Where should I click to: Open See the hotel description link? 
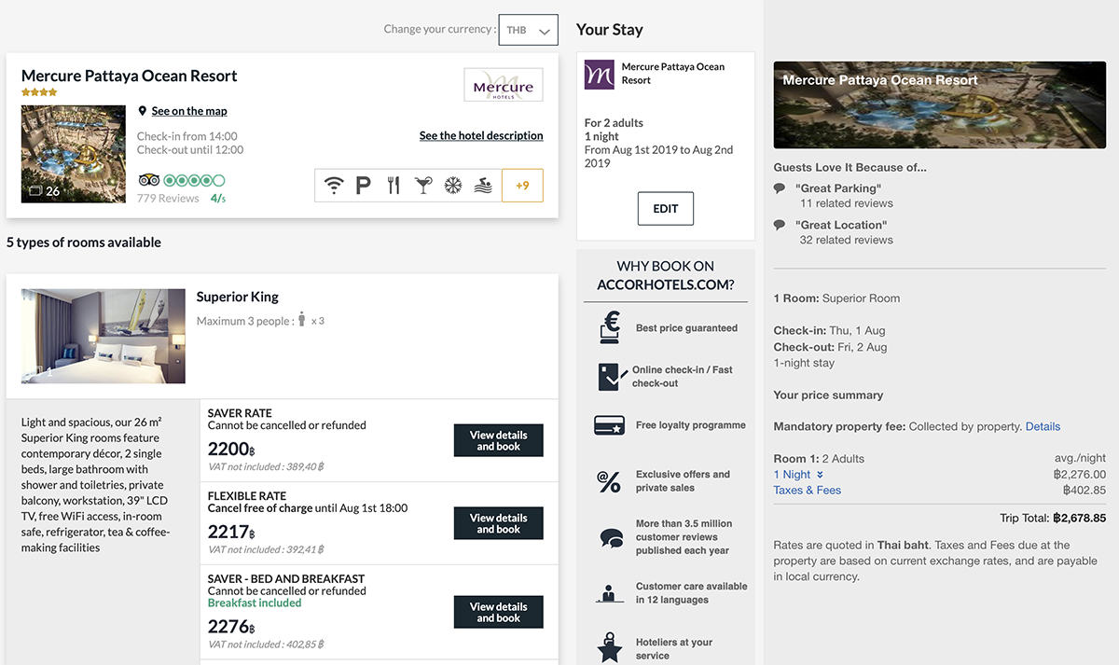point(481,135)
